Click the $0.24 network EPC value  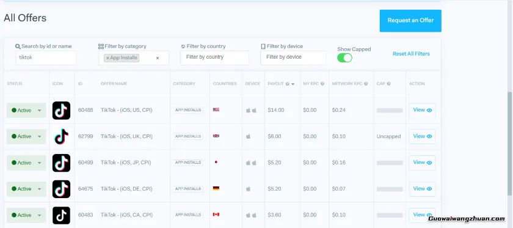click(x=338, y=111)
